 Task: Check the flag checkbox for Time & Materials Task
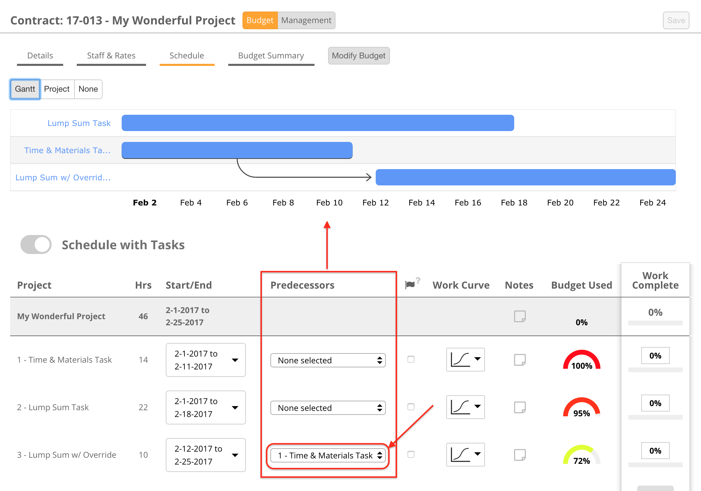click(411, 360)
